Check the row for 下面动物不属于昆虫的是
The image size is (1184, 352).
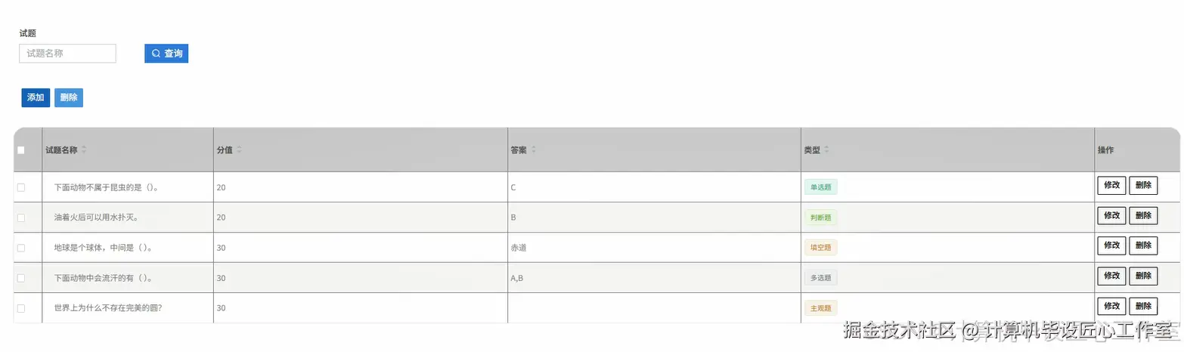click(21, 187)
